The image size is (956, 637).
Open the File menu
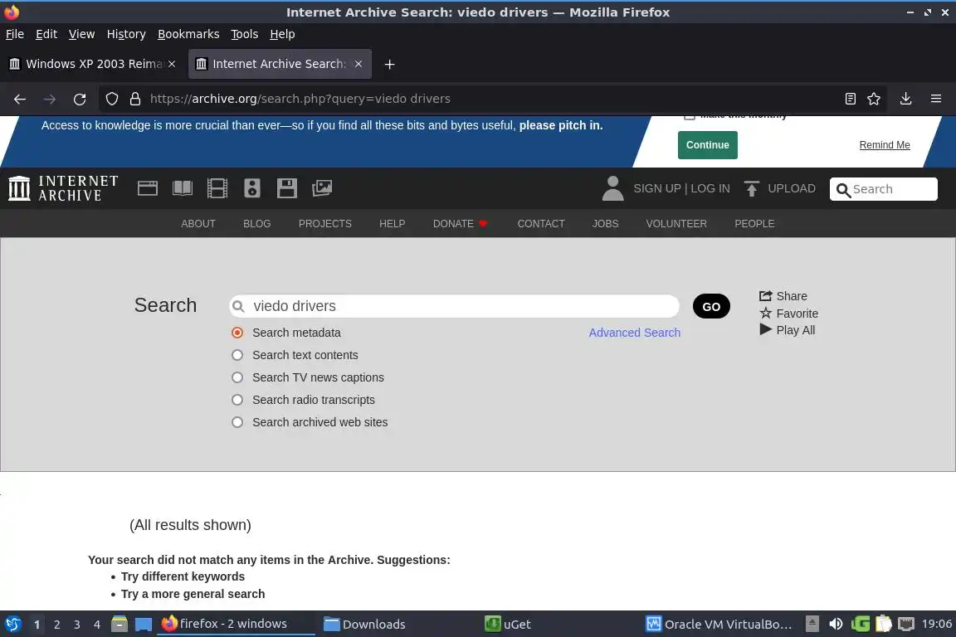tap(15, 34)
